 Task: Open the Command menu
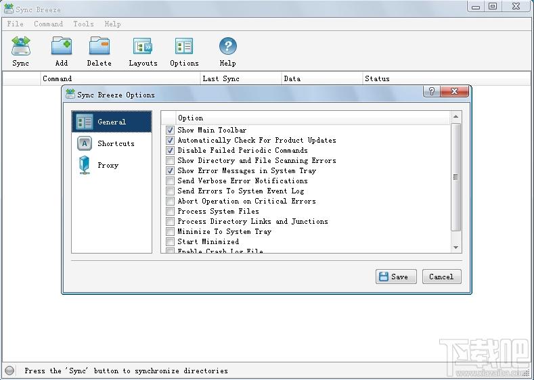click(x=48, y=24)
